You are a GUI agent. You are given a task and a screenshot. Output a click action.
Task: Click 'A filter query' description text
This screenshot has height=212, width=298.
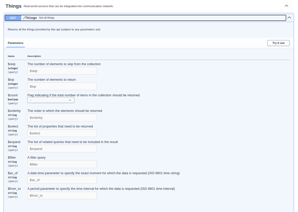[37, 158]
